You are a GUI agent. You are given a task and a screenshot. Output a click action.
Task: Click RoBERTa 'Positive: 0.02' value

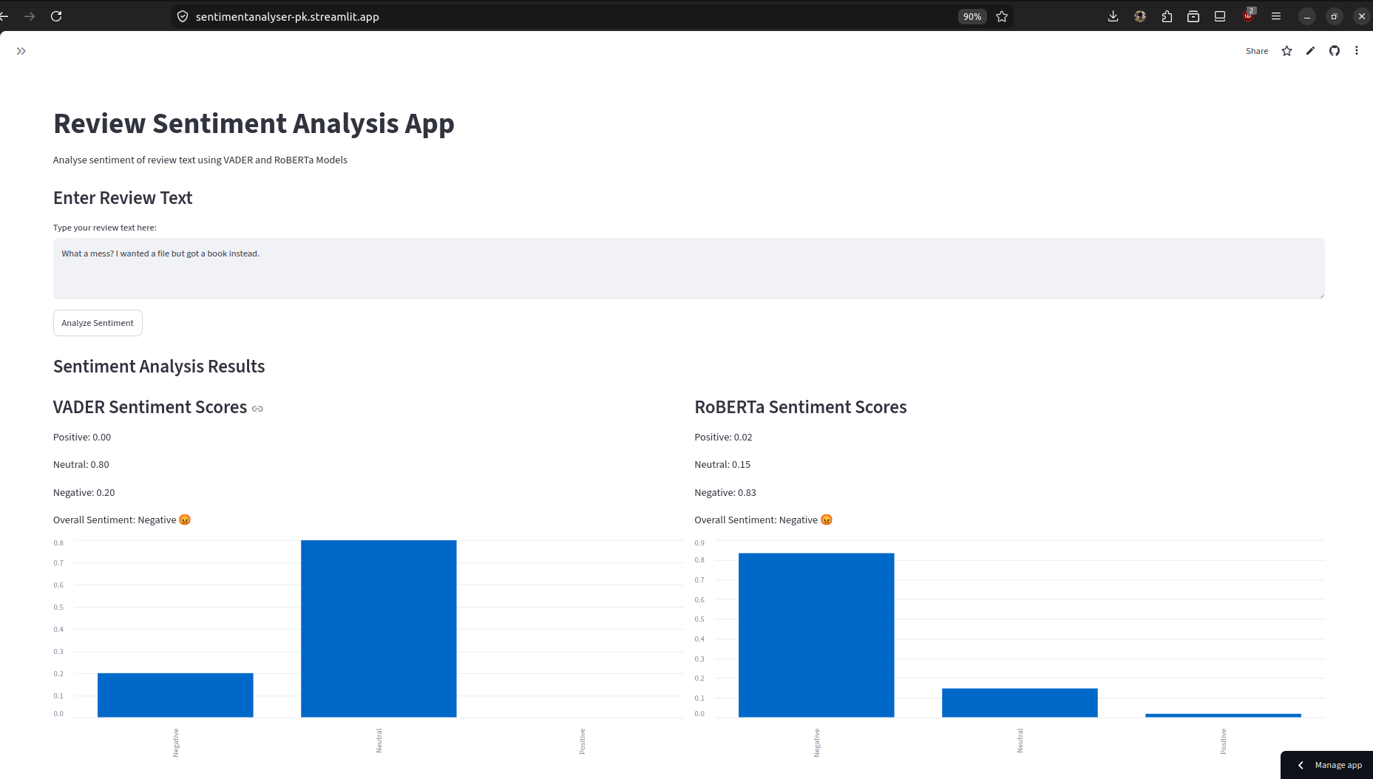(x=723, y=438)
